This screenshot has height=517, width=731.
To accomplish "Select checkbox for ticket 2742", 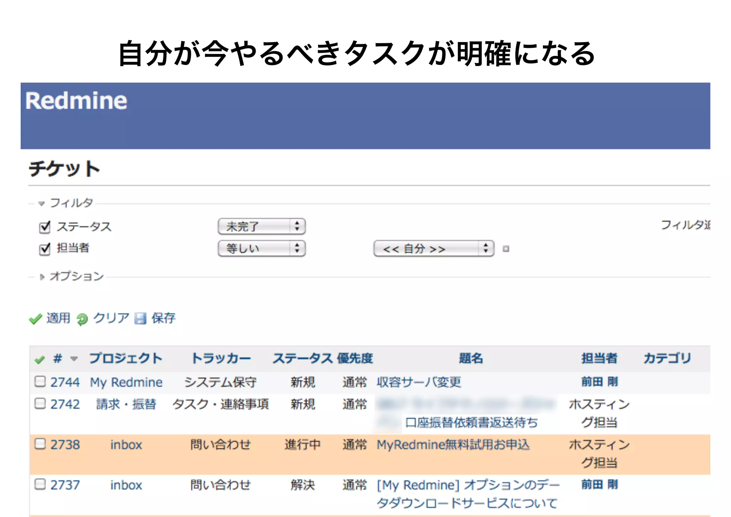I will 40,403.
